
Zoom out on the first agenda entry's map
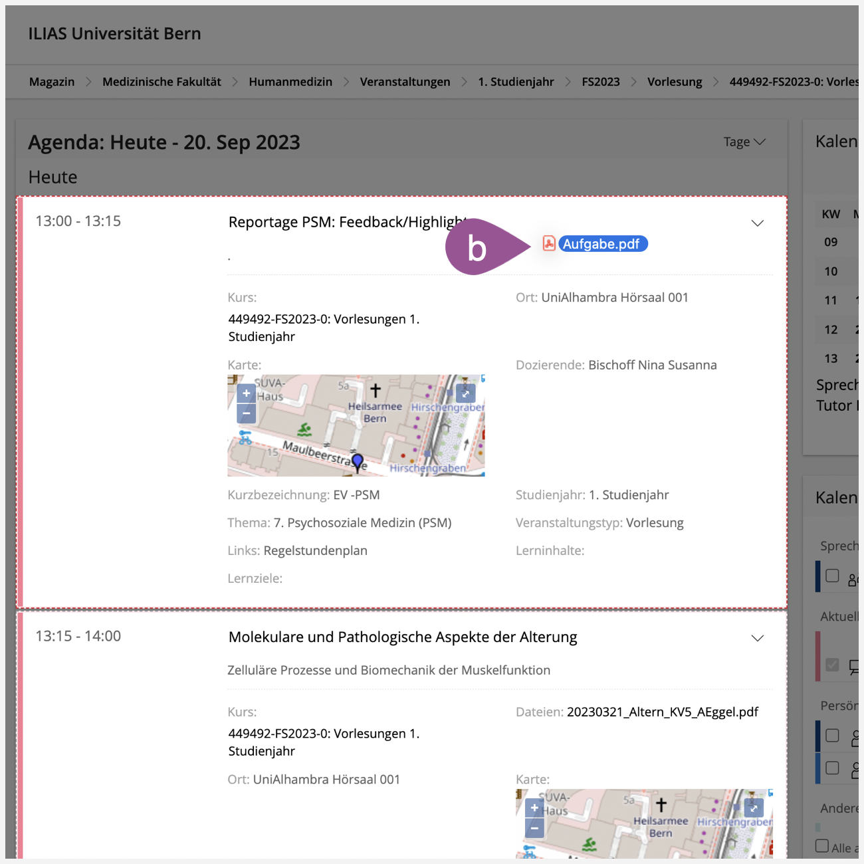coord(247,413)
